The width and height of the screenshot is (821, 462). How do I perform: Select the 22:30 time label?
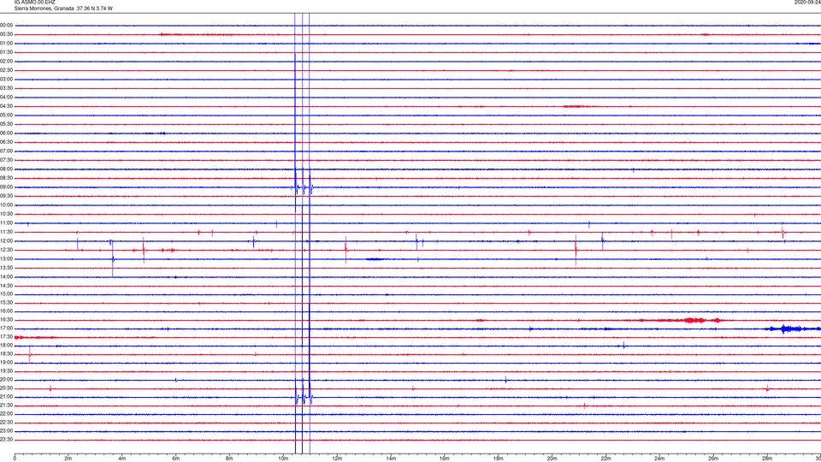(x=6, y=422)
